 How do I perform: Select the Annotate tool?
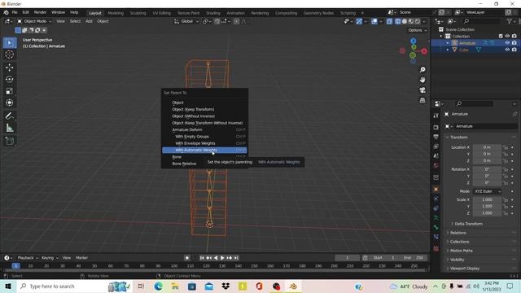tap(10, 116)
